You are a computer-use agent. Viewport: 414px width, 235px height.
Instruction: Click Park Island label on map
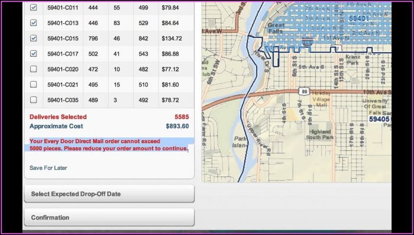240,141
